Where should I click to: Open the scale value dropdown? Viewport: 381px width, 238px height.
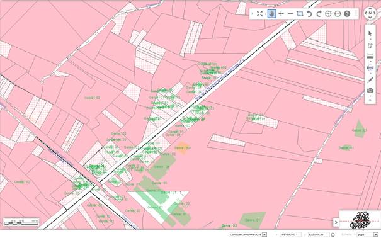point(376,235)
